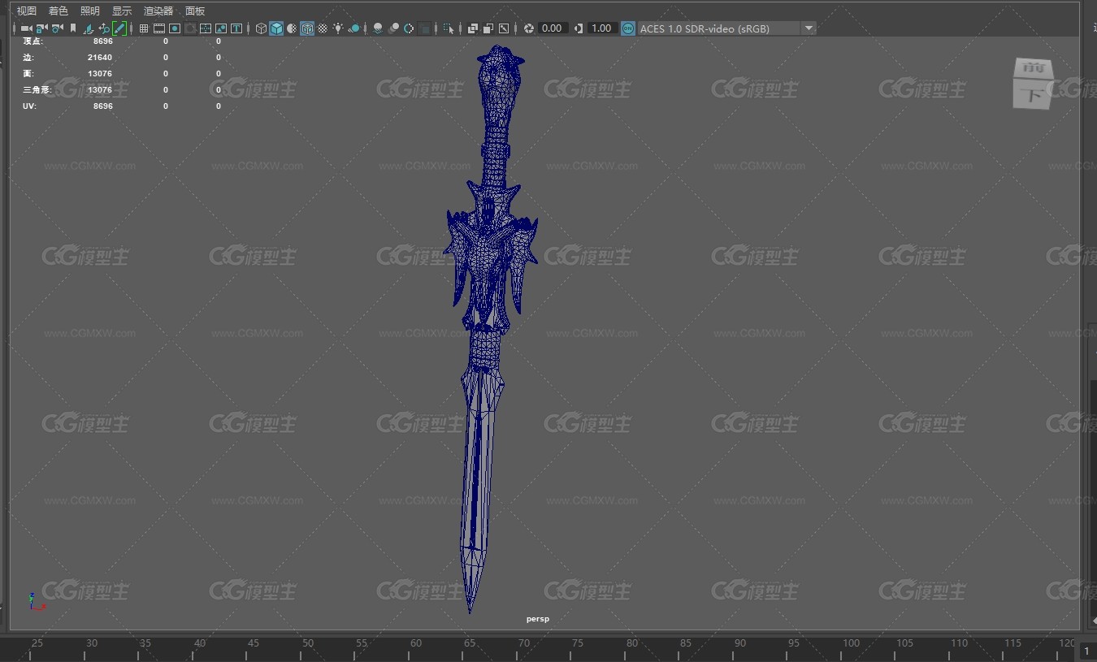
Task: Click the Select Camera icon
Action: tap(26, 28)
